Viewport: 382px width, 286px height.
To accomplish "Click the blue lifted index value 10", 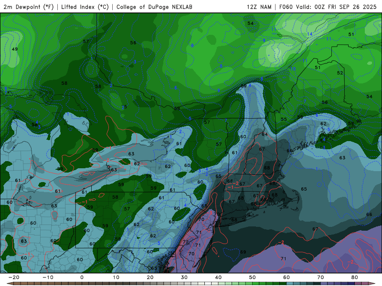I will coord(293,69).
